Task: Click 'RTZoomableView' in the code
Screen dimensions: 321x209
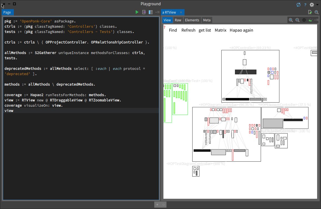Action: point(104,100)
